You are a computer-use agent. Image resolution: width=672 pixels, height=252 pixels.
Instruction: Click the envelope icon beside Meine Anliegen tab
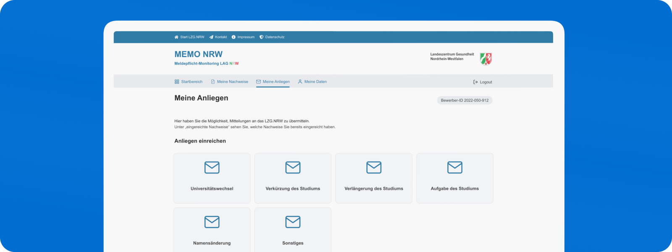click(x=258, y=81)
